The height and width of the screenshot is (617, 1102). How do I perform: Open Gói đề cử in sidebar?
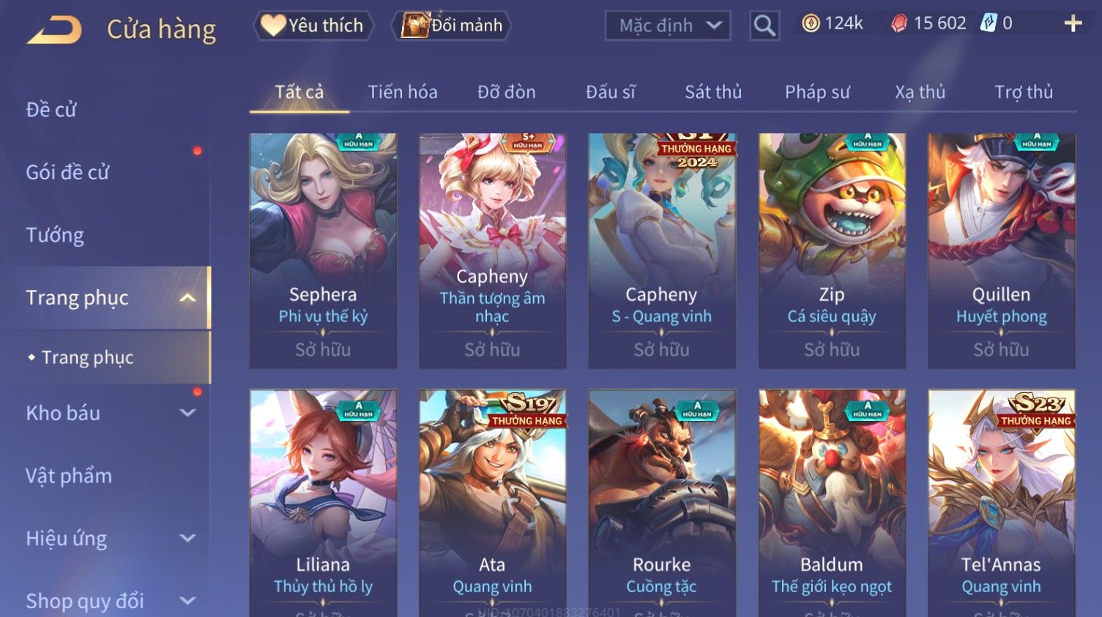(x=67, y=173)
